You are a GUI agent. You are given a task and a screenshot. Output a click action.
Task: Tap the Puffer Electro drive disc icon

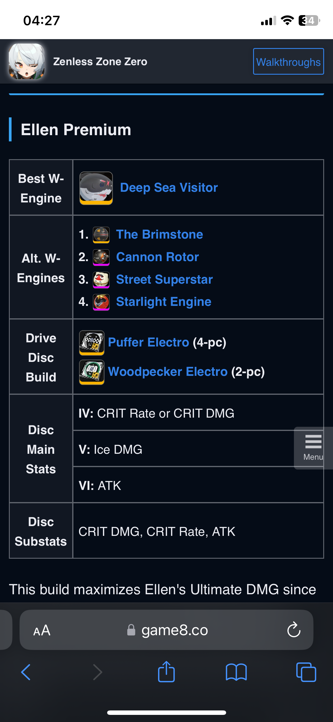92,343
